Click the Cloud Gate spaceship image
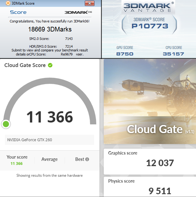 [x=149, y=90]
